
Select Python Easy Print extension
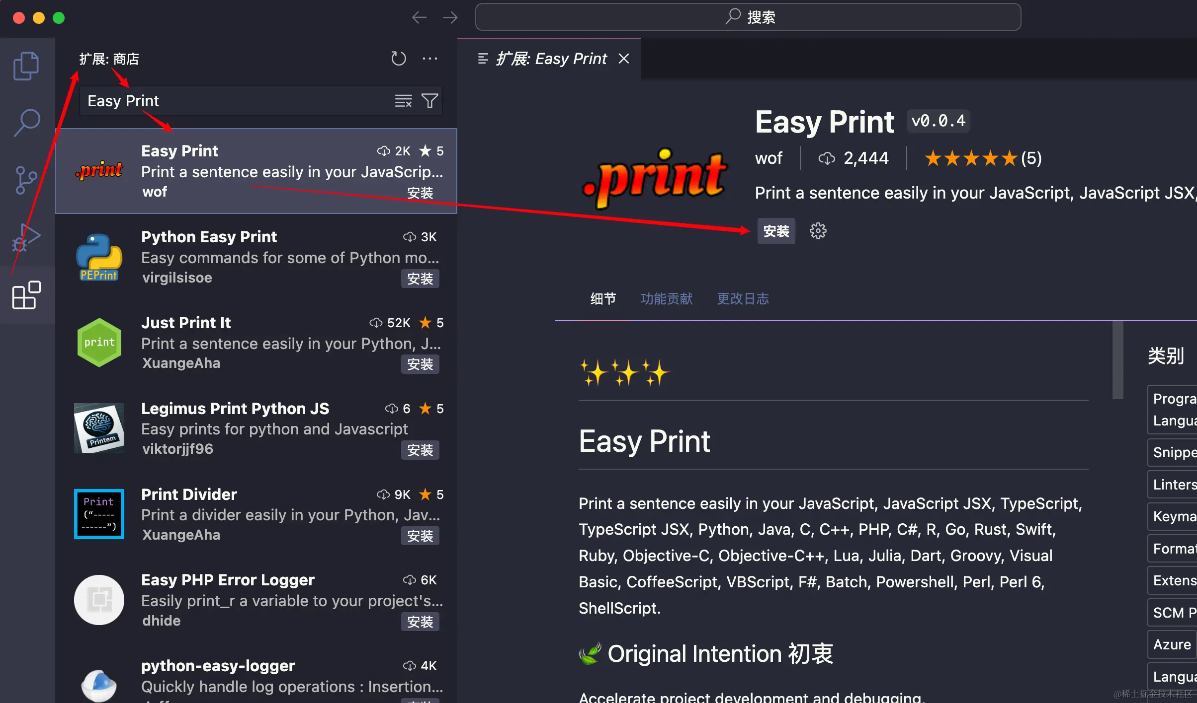pos(256,257)
